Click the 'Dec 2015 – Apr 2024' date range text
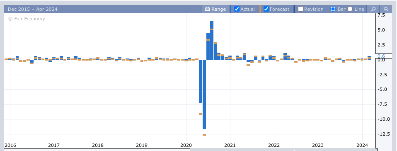Screen dimensions: 397x151 pyautogui.click(x=33, y=9)
